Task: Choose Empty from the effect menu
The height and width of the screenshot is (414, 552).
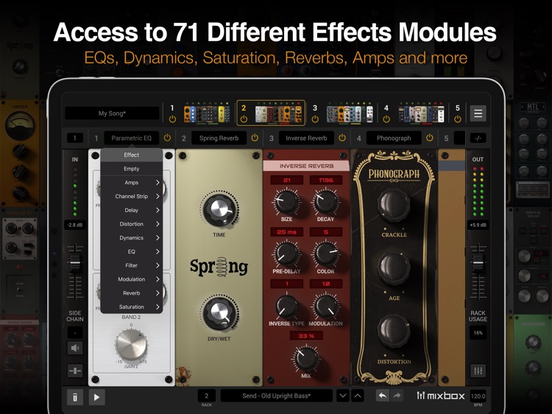Action: [131, 169]
